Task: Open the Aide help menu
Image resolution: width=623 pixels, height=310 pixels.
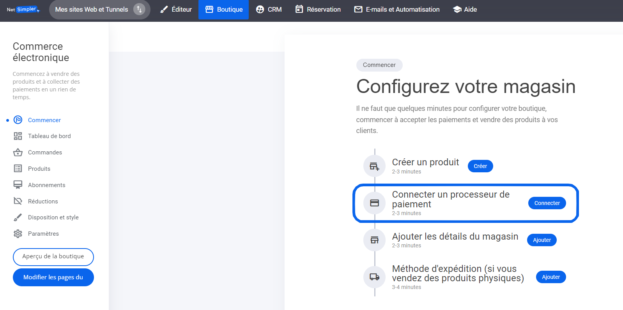Action: (x=465, y=9)
